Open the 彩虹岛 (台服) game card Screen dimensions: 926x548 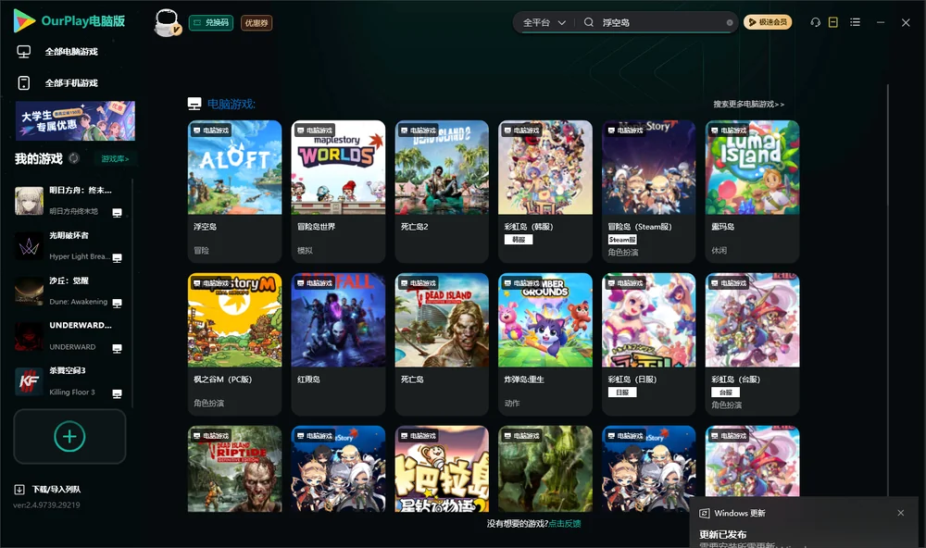pyautogui.click(x=752, y=343)
